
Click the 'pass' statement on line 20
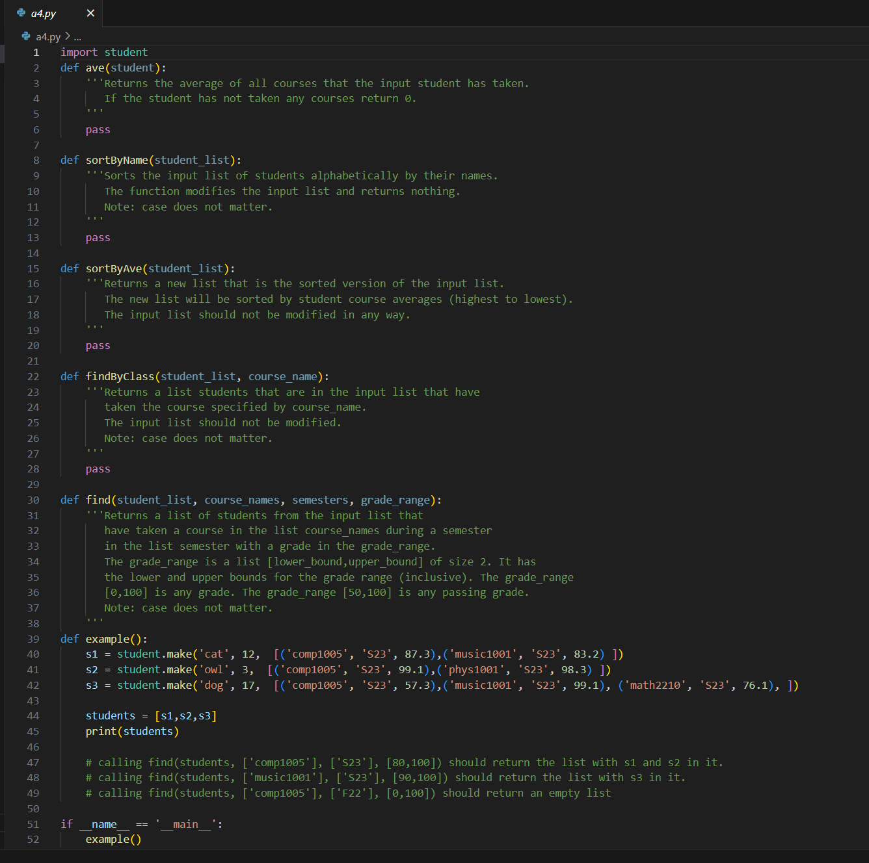[x=98, y=346]
